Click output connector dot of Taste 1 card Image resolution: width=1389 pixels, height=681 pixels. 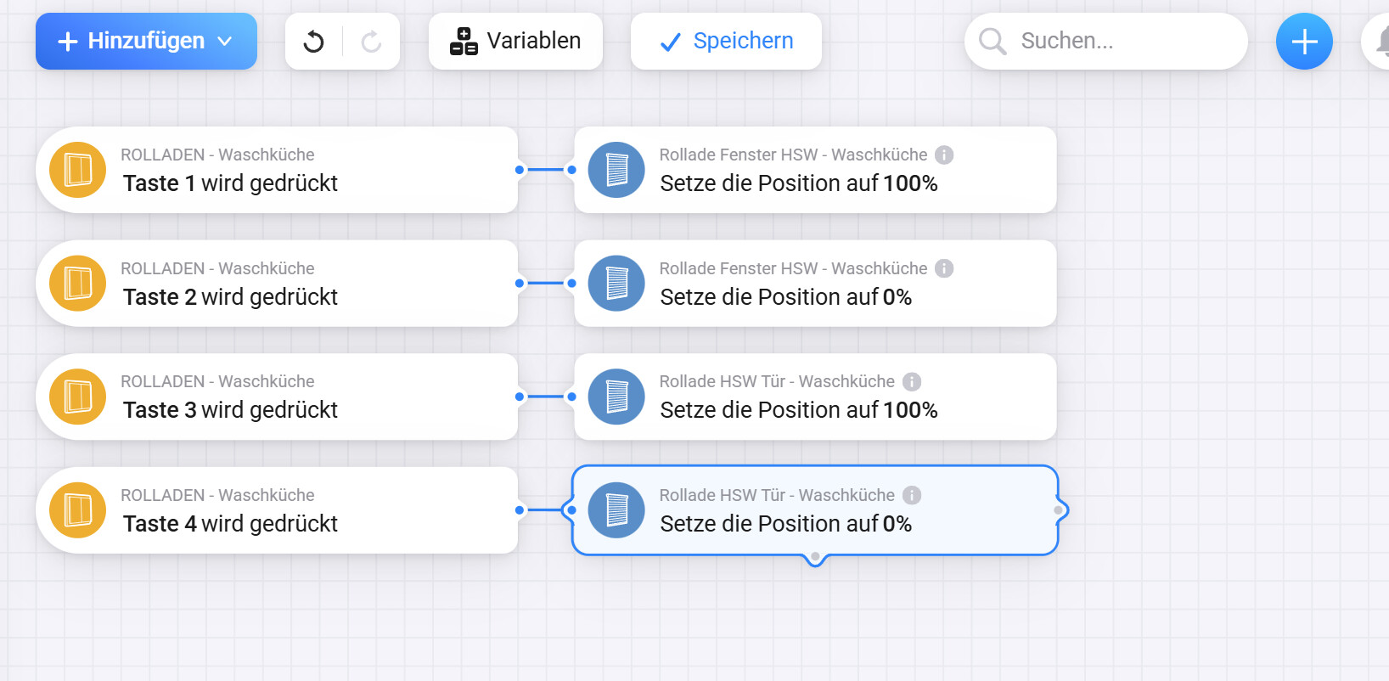(x=520, y=170)
